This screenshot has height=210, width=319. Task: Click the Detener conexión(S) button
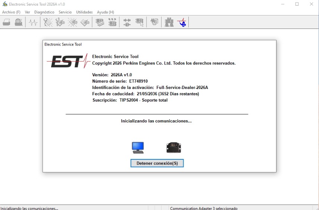[x=157, y=163]
